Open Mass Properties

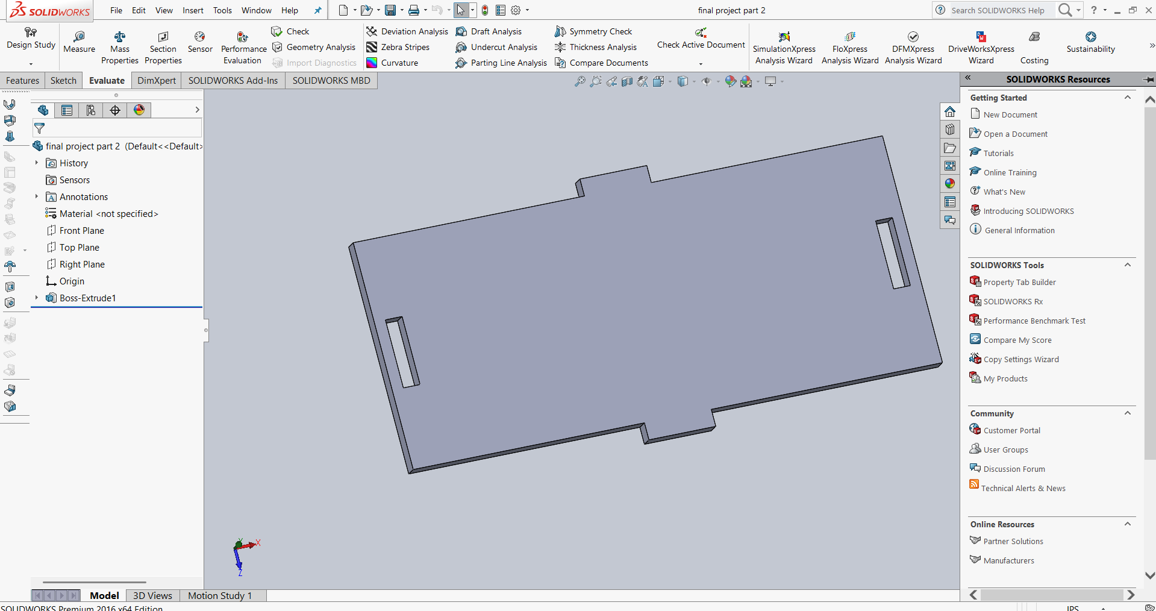coord(120,48)
